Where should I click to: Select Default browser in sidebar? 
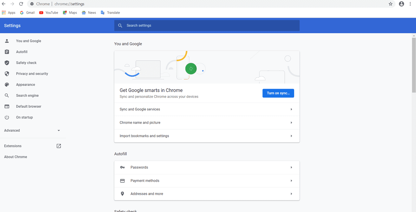click(29, 106)
